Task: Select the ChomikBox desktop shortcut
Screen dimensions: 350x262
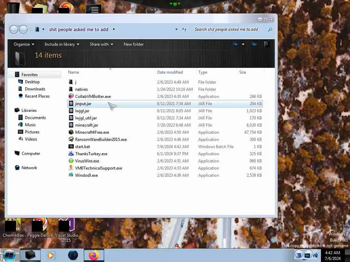Action: (13, 228)
